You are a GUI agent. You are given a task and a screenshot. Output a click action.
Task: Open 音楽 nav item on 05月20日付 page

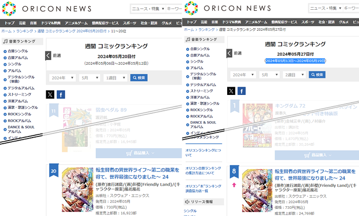coord(33,23)
